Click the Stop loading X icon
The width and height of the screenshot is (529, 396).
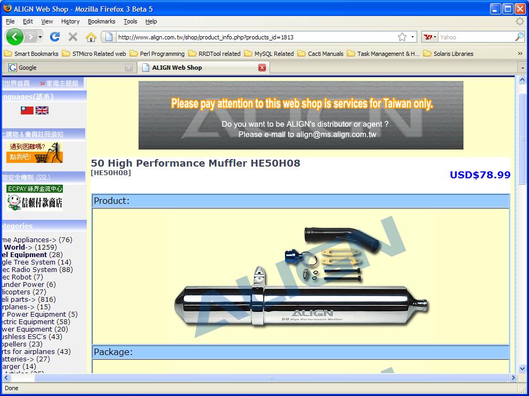(73, 37)
